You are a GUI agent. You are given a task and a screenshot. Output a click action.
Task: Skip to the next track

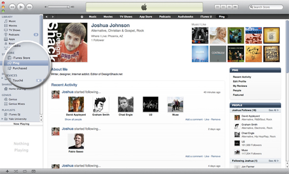coord(30,7)
